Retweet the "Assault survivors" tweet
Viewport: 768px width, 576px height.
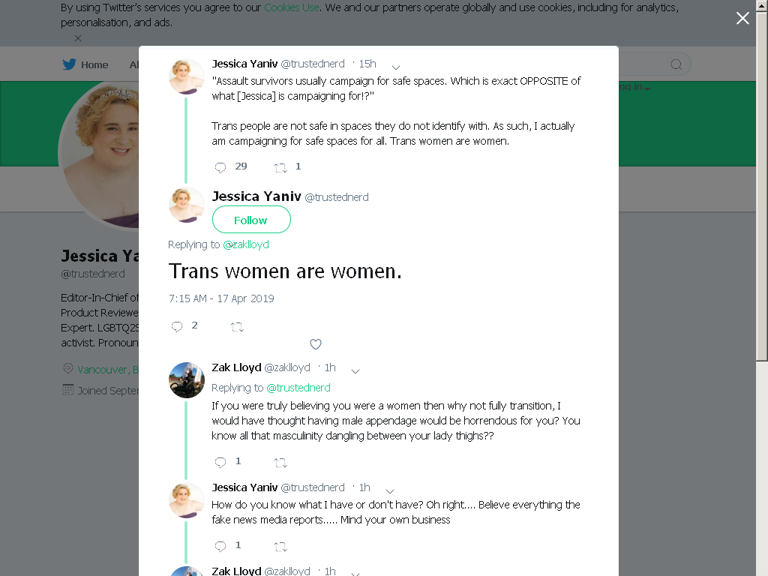pyautogui.click(x=280, y=168)
